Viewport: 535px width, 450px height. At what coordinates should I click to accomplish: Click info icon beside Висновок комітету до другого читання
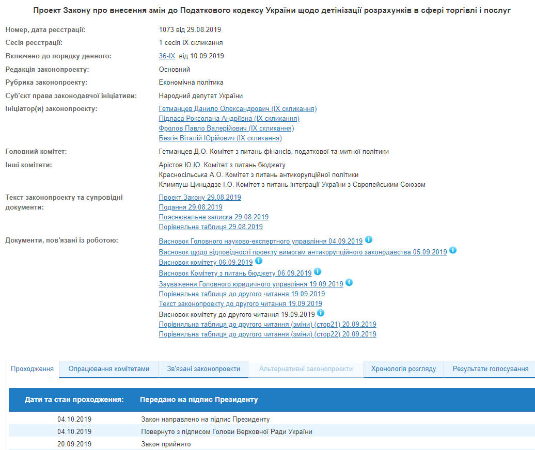pos(320,313)
